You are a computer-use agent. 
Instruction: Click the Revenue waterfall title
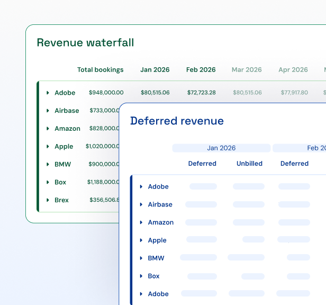(85, 42)
